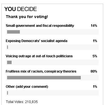Click the small bar under Other option

point(7,93)
